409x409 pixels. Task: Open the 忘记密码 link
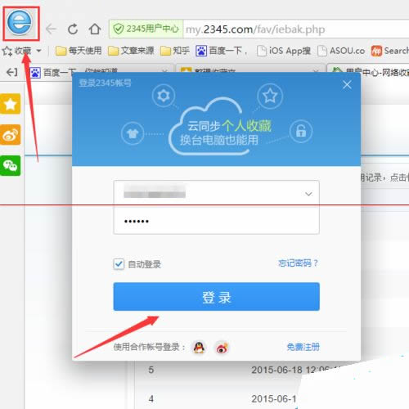pos(299,263)
